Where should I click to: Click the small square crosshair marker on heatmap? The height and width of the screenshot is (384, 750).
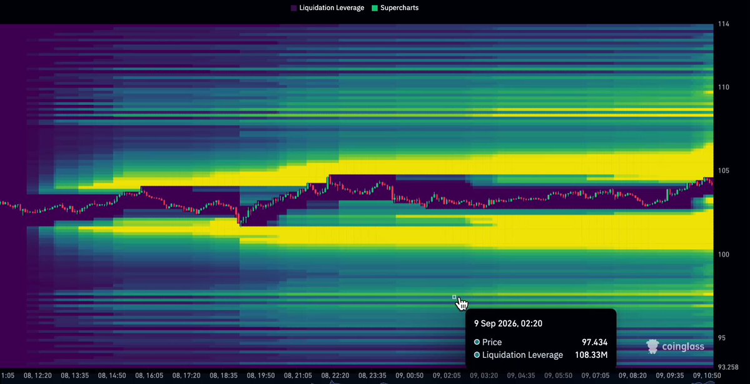(454, 297)
